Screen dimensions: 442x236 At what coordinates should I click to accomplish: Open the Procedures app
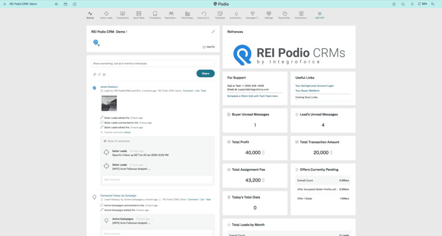(x=155, y=15)
